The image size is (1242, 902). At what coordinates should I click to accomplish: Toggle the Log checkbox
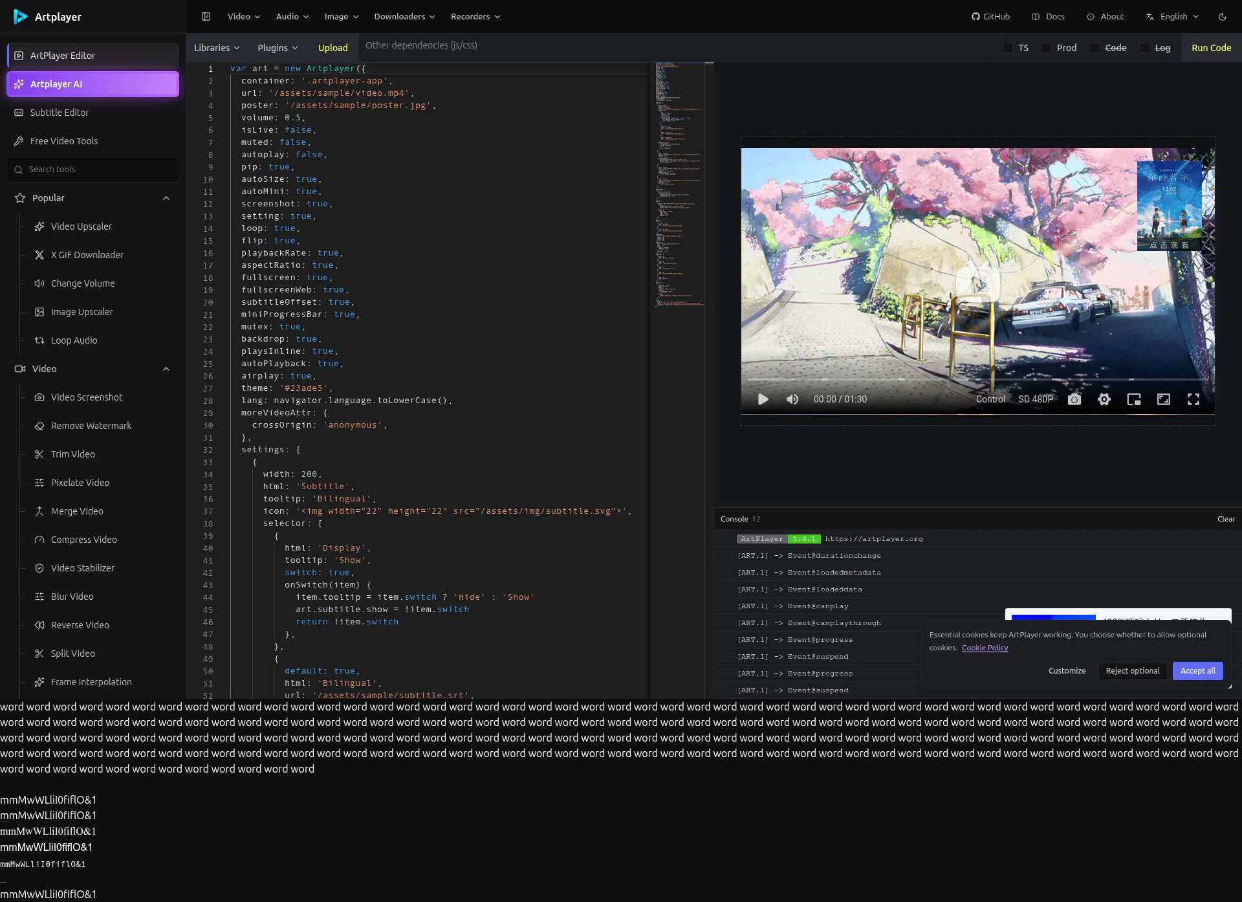point(1145,48)
